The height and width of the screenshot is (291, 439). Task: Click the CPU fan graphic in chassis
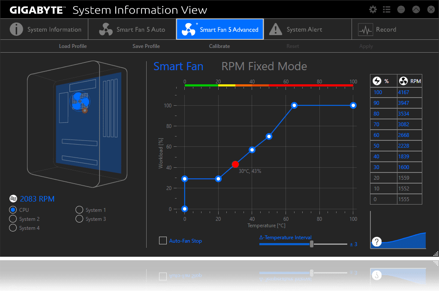[80, 101]
